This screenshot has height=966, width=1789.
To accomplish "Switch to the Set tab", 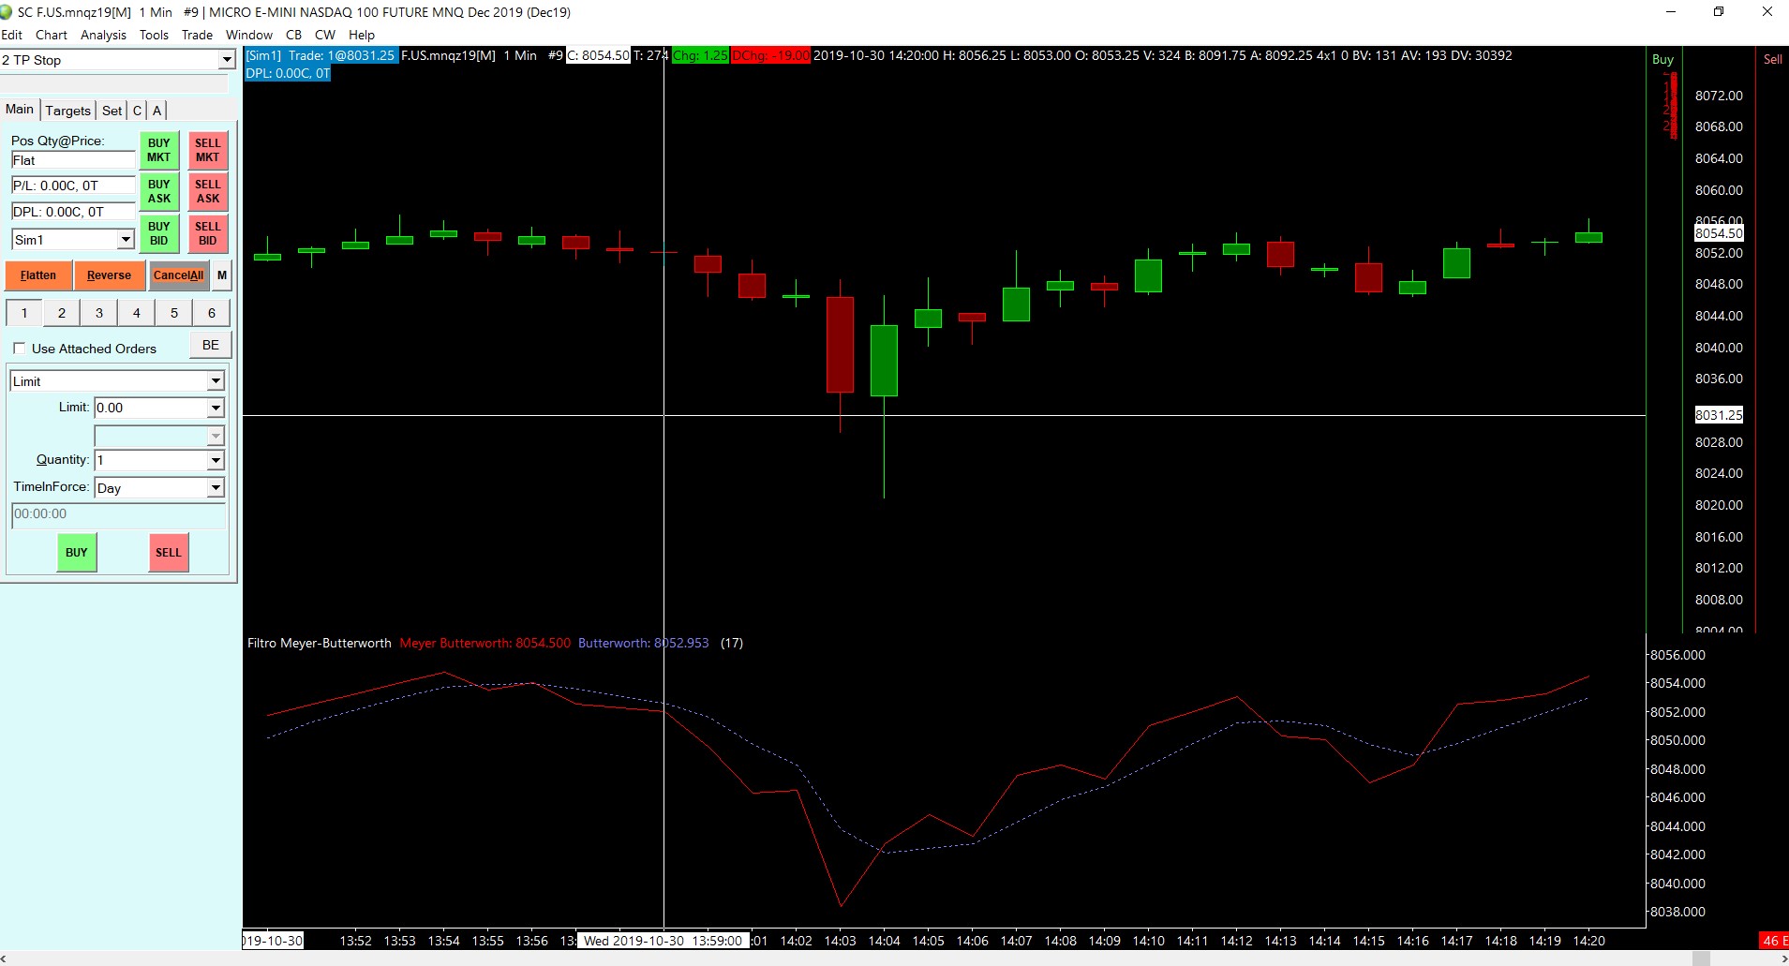I will pyautogui.click(x=112, y=111).
